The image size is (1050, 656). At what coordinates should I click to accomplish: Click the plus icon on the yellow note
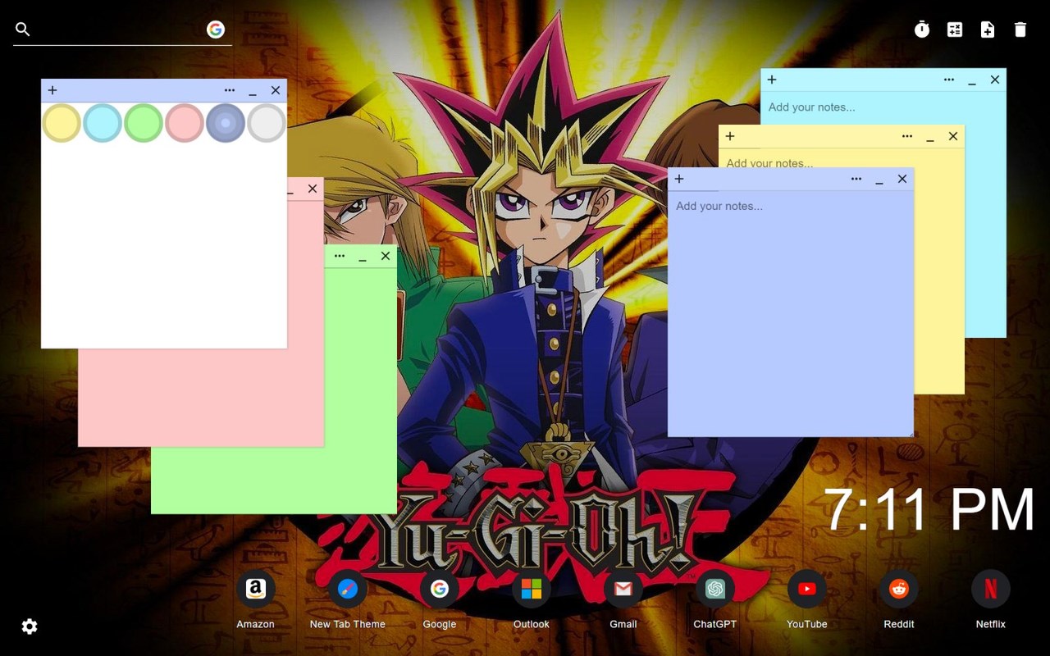730,136
